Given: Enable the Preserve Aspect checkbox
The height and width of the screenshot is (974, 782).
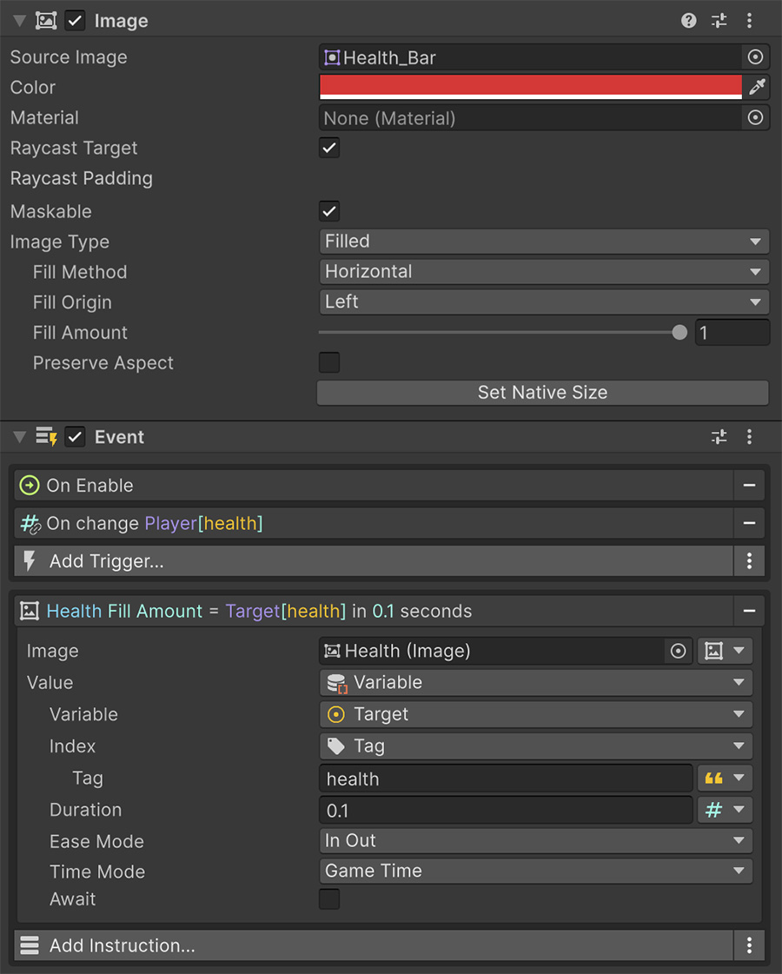Looking at the screenshot, I should coord(329,362).
